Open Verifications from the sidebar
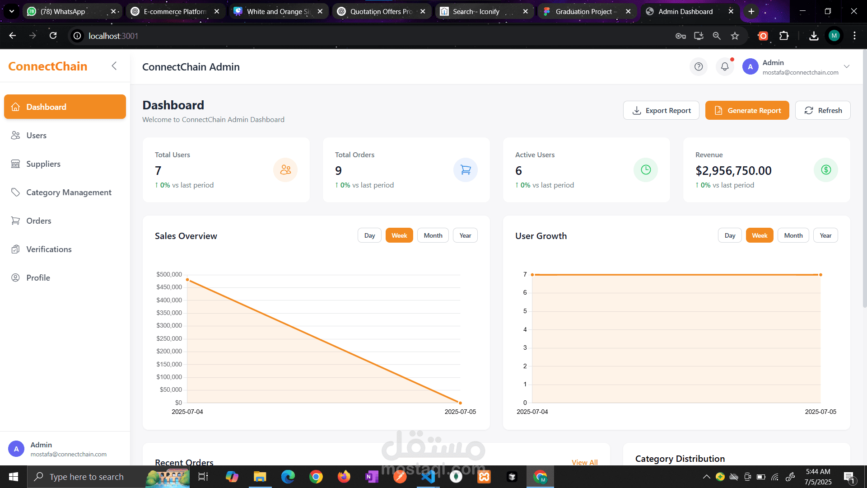Image resolution: width=867 pixels, height=488 pixels. pos(49,249)
